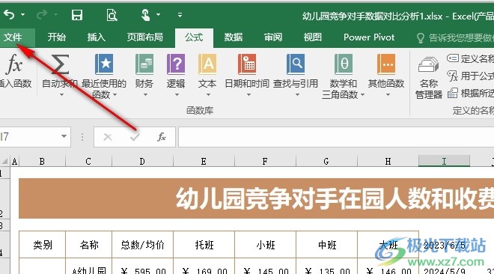Screen dimensions: 494x274
Task: Open the 页面布局 (Page Layout) tab
Action: 145,37
